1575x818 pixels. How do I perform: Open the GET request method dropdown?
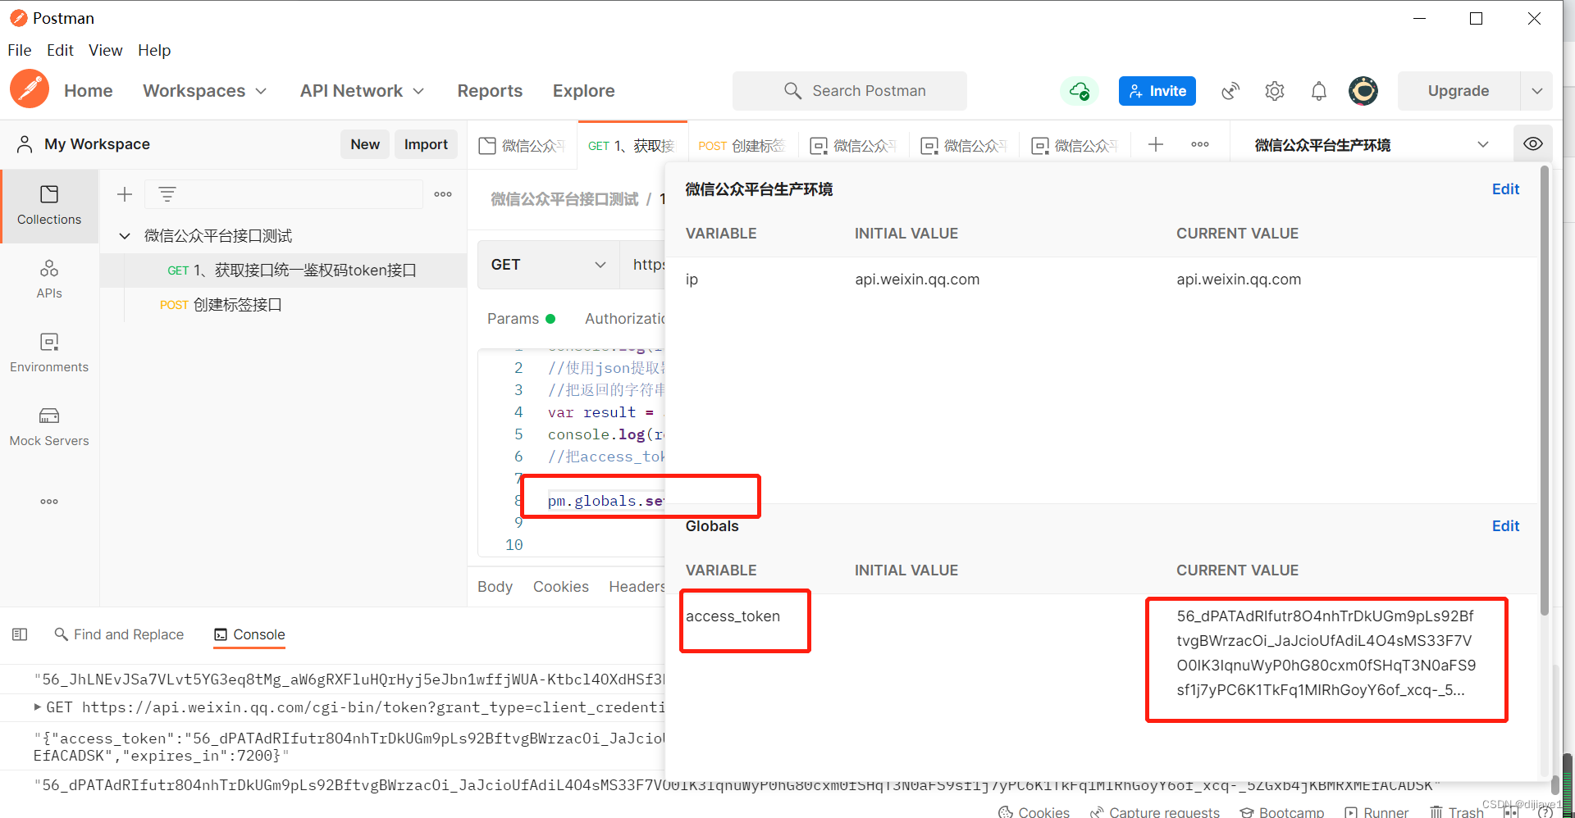[x=547, y=264]
